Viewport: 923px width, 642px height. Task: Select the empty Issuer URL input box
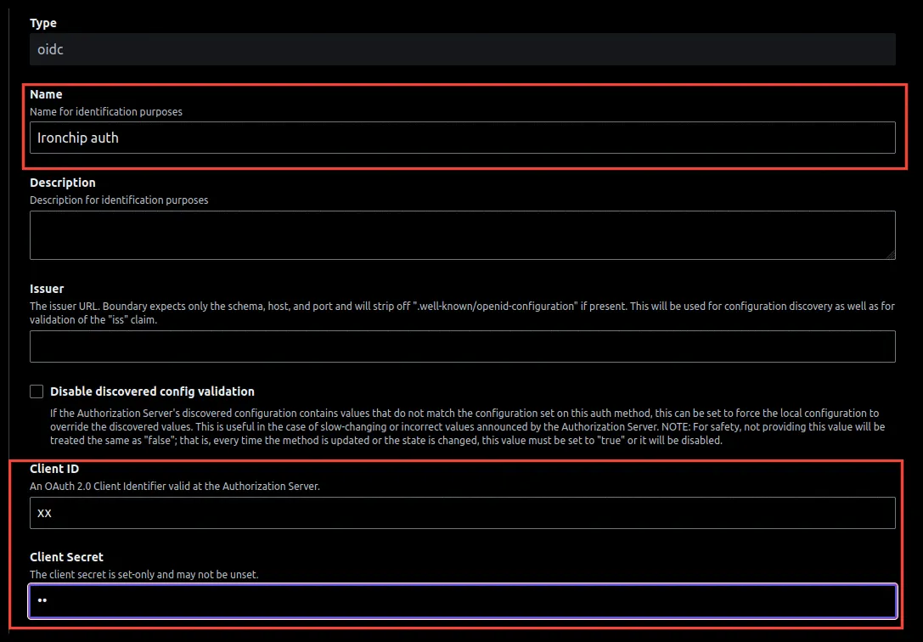point(463,346)
